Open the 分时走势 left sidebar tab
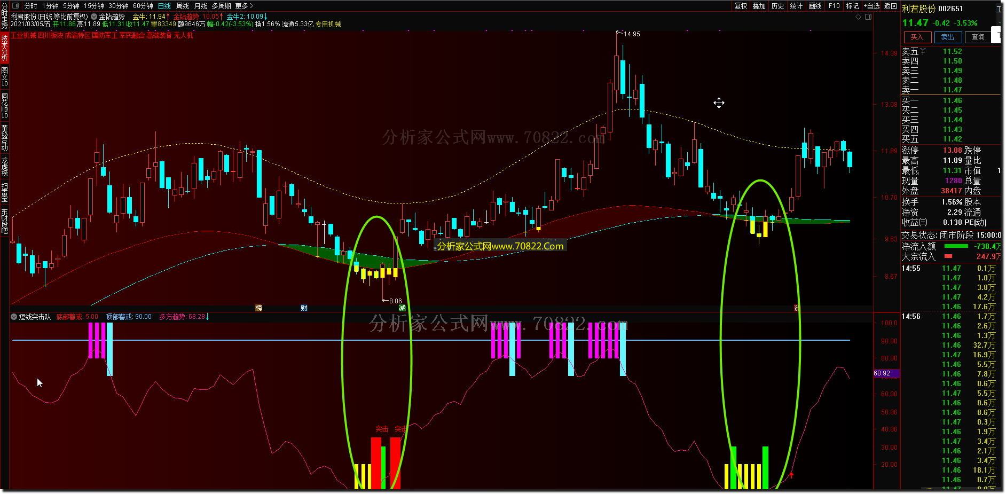The height and width of the screenshot is (494, 1006). 5,15
